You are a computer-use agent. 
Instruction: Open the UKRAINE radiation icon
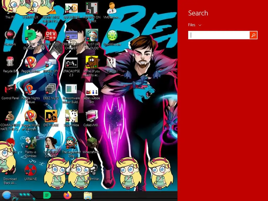[30, 170]
